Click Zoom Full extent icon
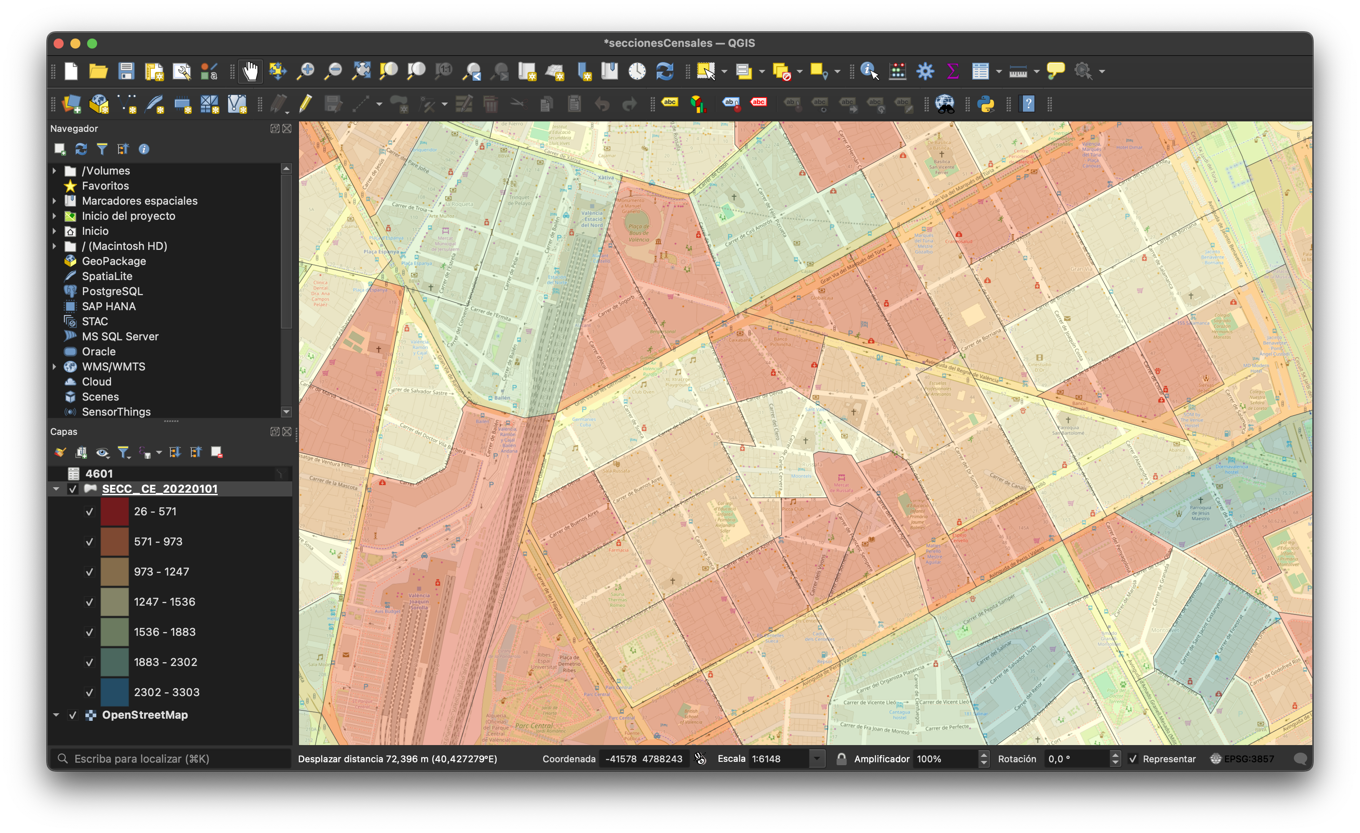The image size is (1360, 833). pos(361,71)
